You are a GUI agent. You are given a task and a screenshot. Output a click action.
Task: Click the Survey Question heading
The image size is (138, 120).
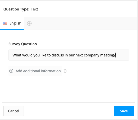(23, 44)
